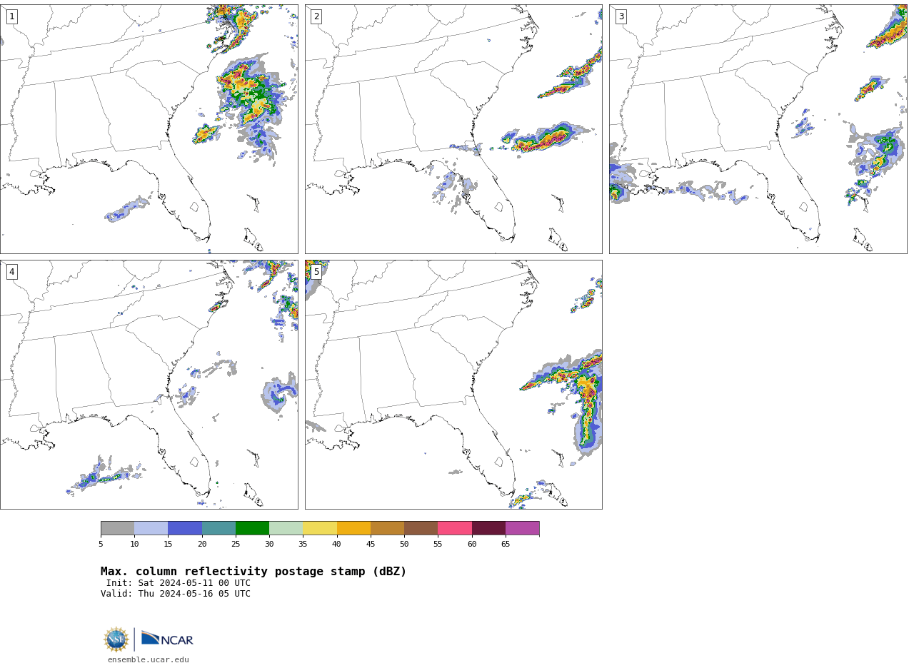Click the 50 tick label on colorbar
The width and height of the screenshot is (914, 668).
(x=404, y=545)
